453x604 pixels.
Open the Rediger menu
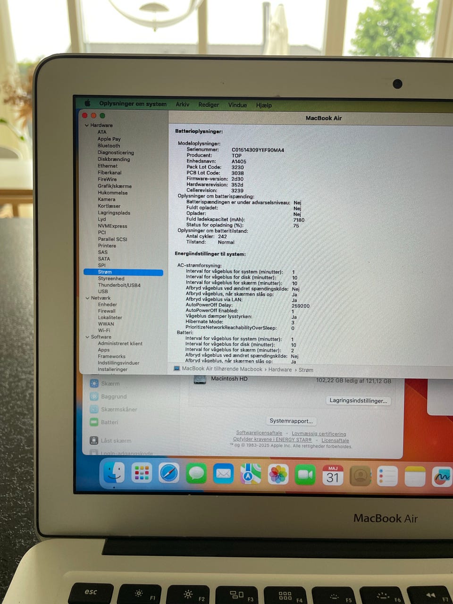[x=209, y=105]
